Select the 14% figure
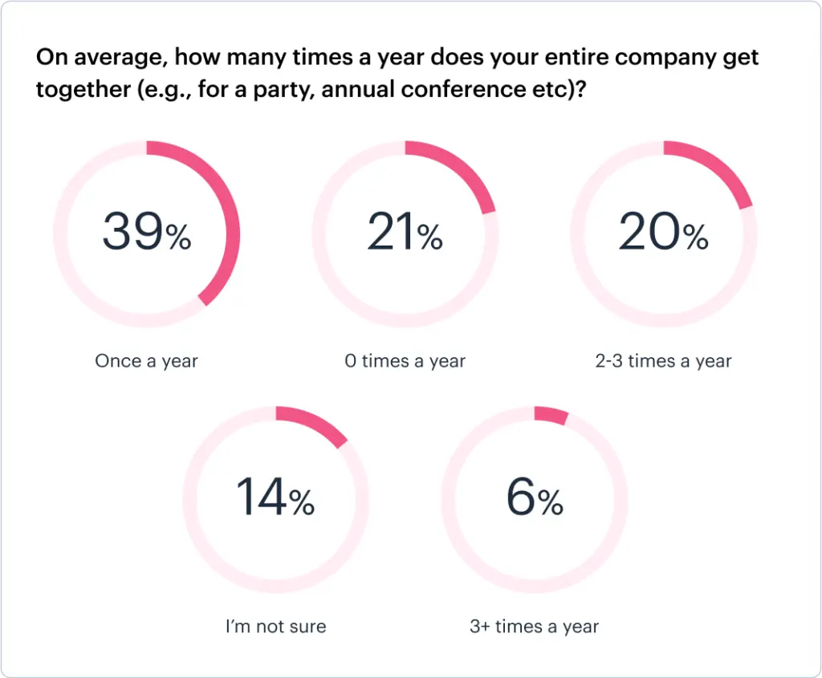Image resolution: width=822 pixels, height=678 pixels. [x=275, y=498]
